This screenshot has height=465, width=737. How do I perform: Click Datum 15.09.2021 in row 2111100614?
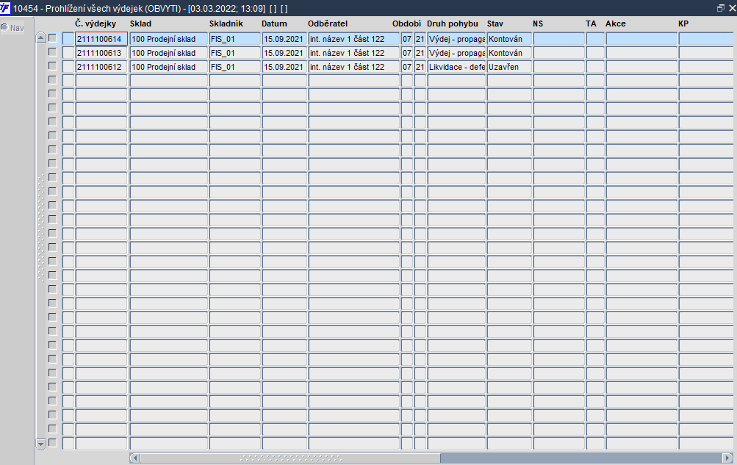tap(284, 39)
